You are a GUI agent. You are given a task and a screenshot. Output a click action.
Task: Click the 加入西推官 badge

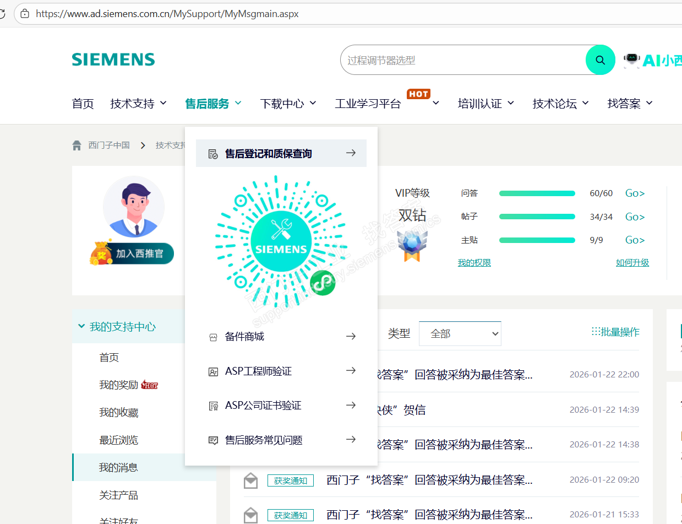[132, 253]
